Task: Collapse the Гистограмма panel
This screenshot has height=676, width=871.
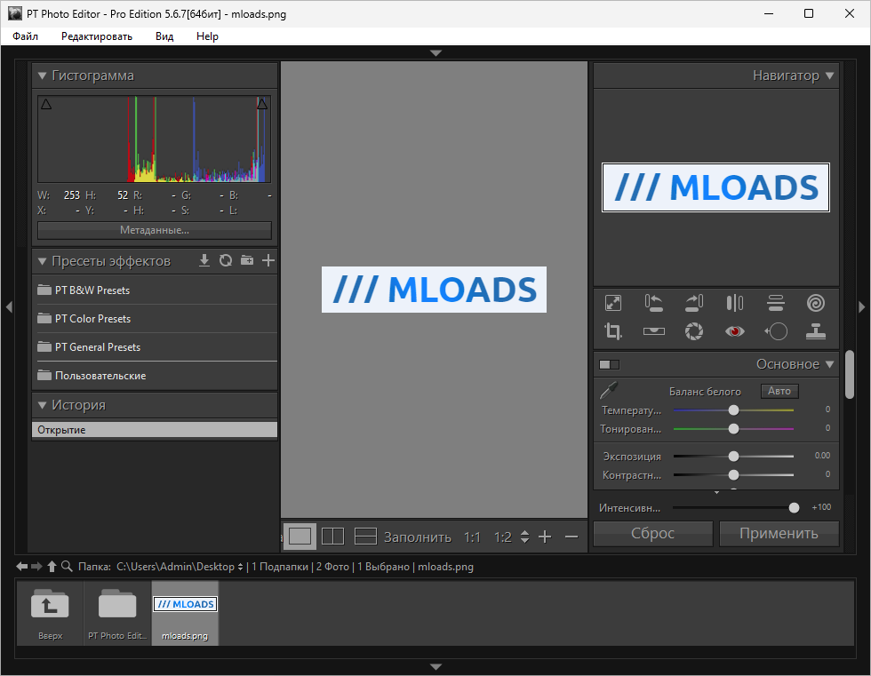Action: [42, 76]
